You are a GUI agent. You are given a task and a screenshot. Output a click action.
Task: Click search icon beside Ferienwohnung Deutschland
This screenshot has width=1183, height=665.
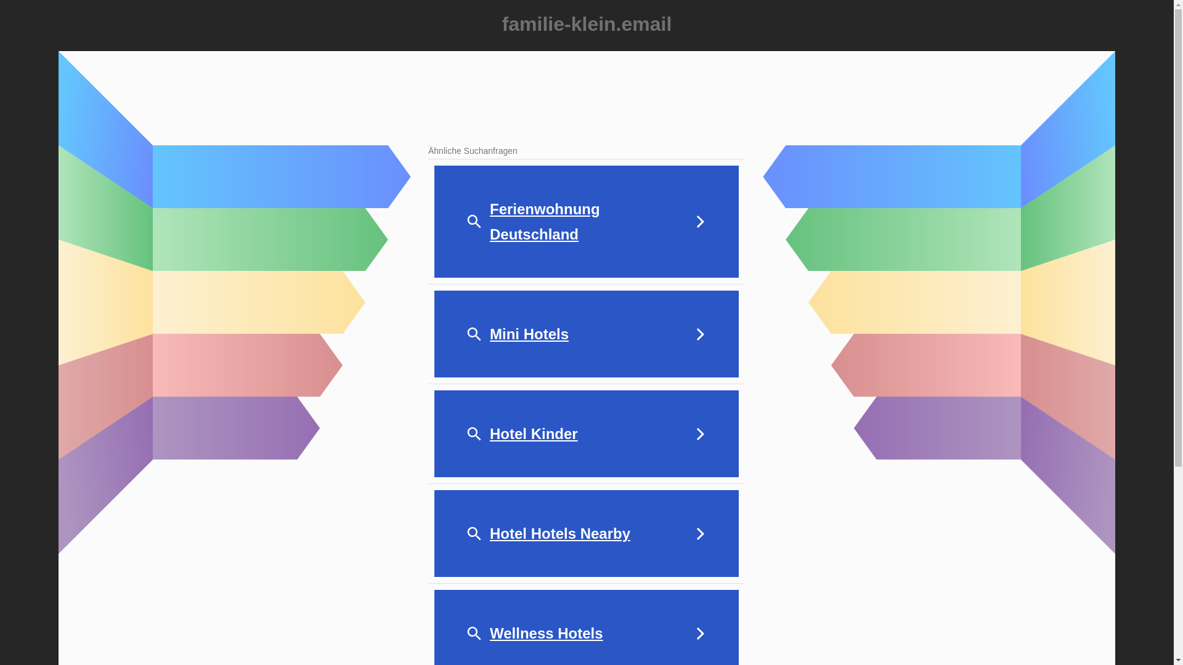pyautogui.click(x=474, y=222)
